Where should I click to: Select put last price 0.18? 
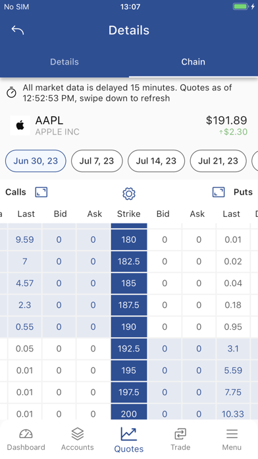coord(233,305)
